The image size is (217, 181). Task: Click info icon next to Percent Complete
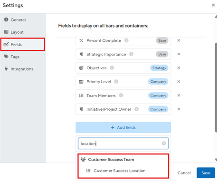(x=126, y=40)
